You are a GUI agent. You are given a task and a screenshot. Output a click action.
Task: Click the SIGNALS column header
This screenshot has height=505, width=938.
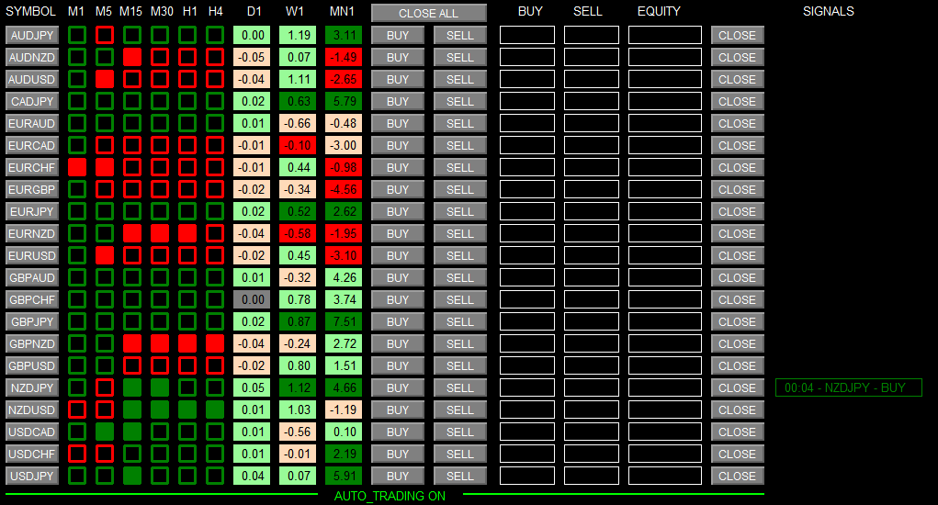(829, 11)
